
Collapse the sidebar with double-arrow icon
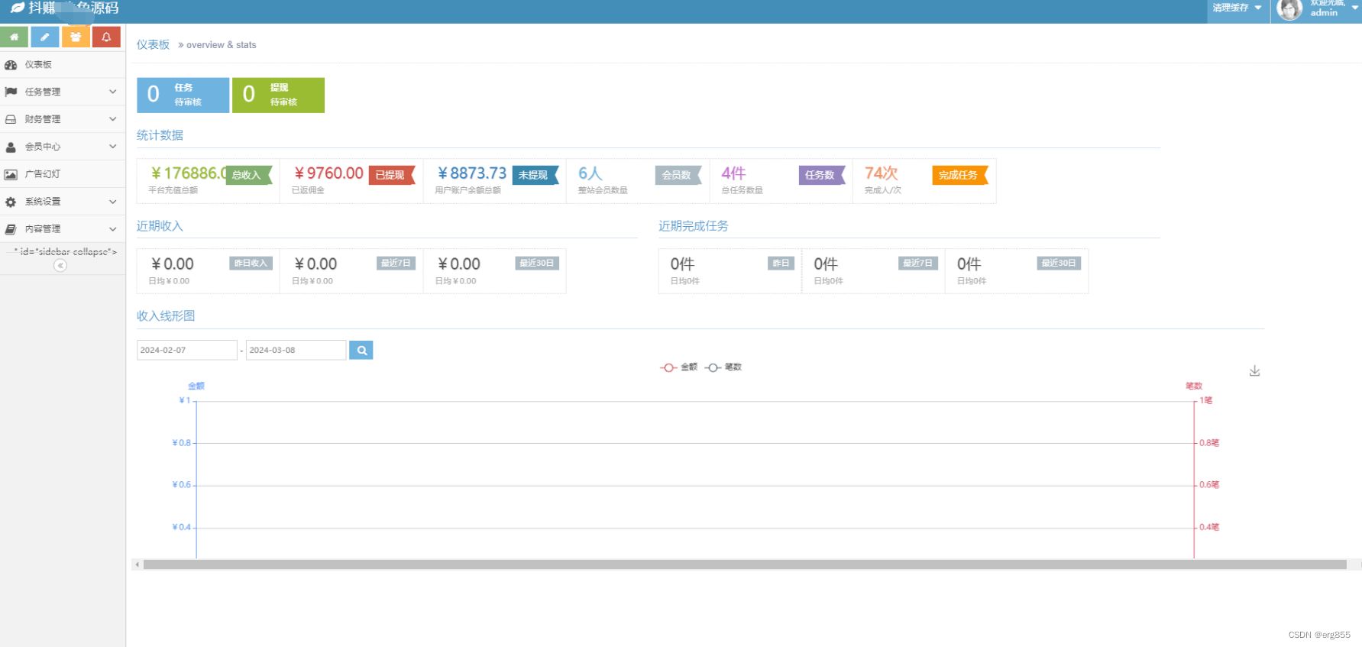(60, 265)
